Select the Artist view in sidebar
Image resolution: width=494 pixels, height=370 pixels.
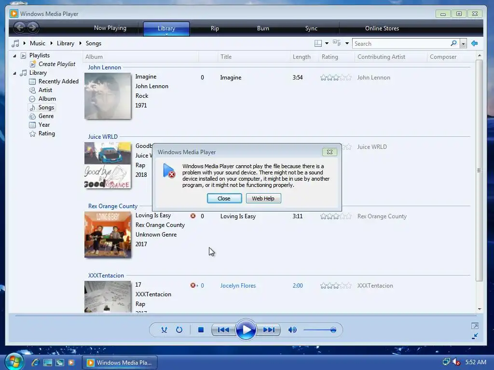(x=45, y=90)
